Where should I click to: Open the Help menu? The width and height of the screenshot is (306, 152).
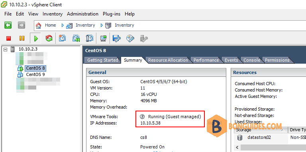coord(129,14)
